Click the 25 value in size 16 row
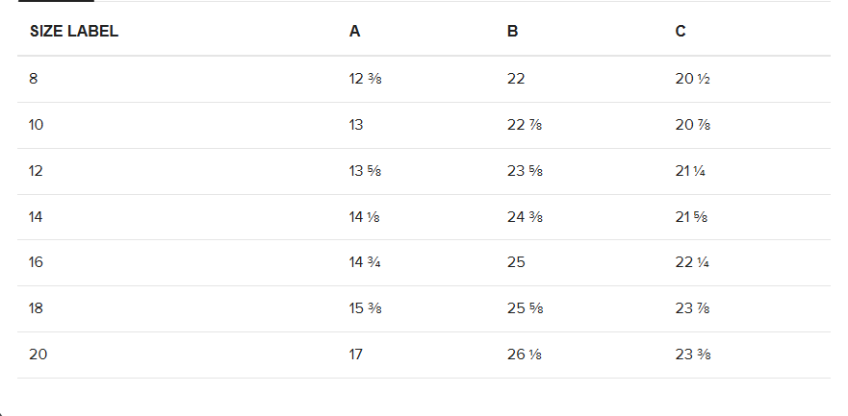848x416 pixels. point(516,262)
